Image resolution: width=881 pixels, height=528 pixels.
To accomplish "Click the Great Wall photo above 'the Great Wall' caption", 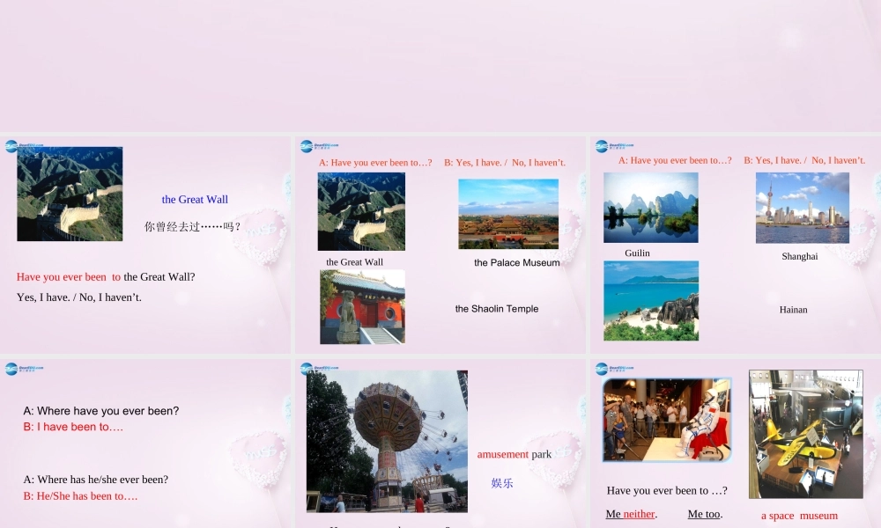I will pyautogui.click(x=361, y=211).
